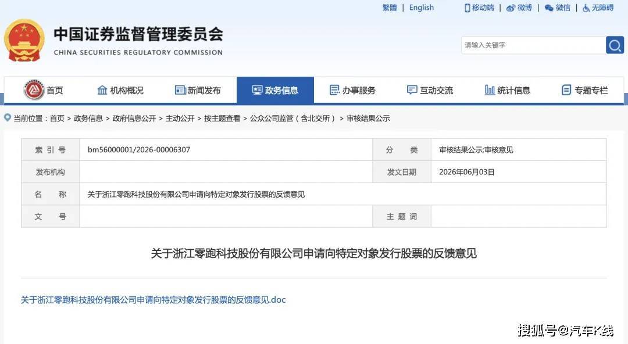Viewport: 628px width, 344px height.
Task: Switch to 繁體 traditional Chinese
Action: pyautogui.click(x=389, y=8)
